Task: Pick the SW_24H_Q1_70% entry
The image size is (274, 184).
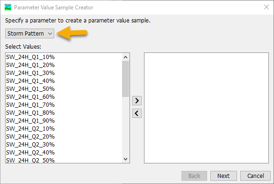Action: pyautogui.click(x=64, y=105)
